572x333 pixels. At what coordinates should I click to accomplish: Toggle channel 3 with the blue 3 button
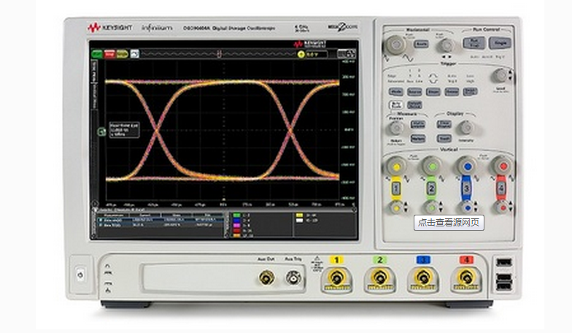point(466,188)
